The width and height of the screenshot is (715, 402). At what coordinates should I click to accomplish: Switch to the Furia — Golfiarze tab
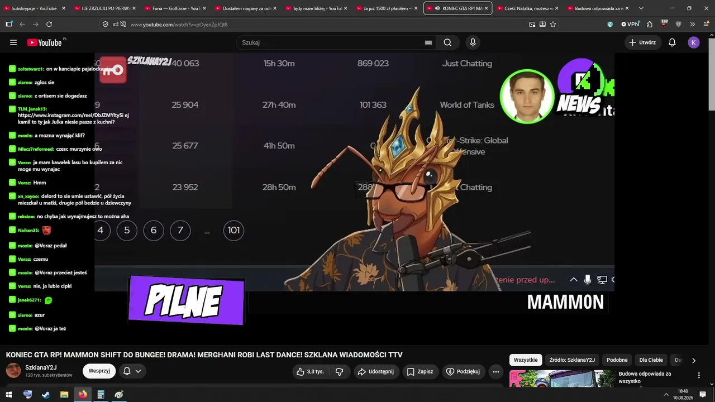[176, 8]
